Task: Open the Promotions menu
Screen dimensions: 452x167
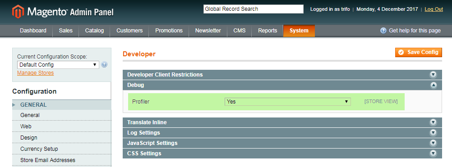Action: 169,31
